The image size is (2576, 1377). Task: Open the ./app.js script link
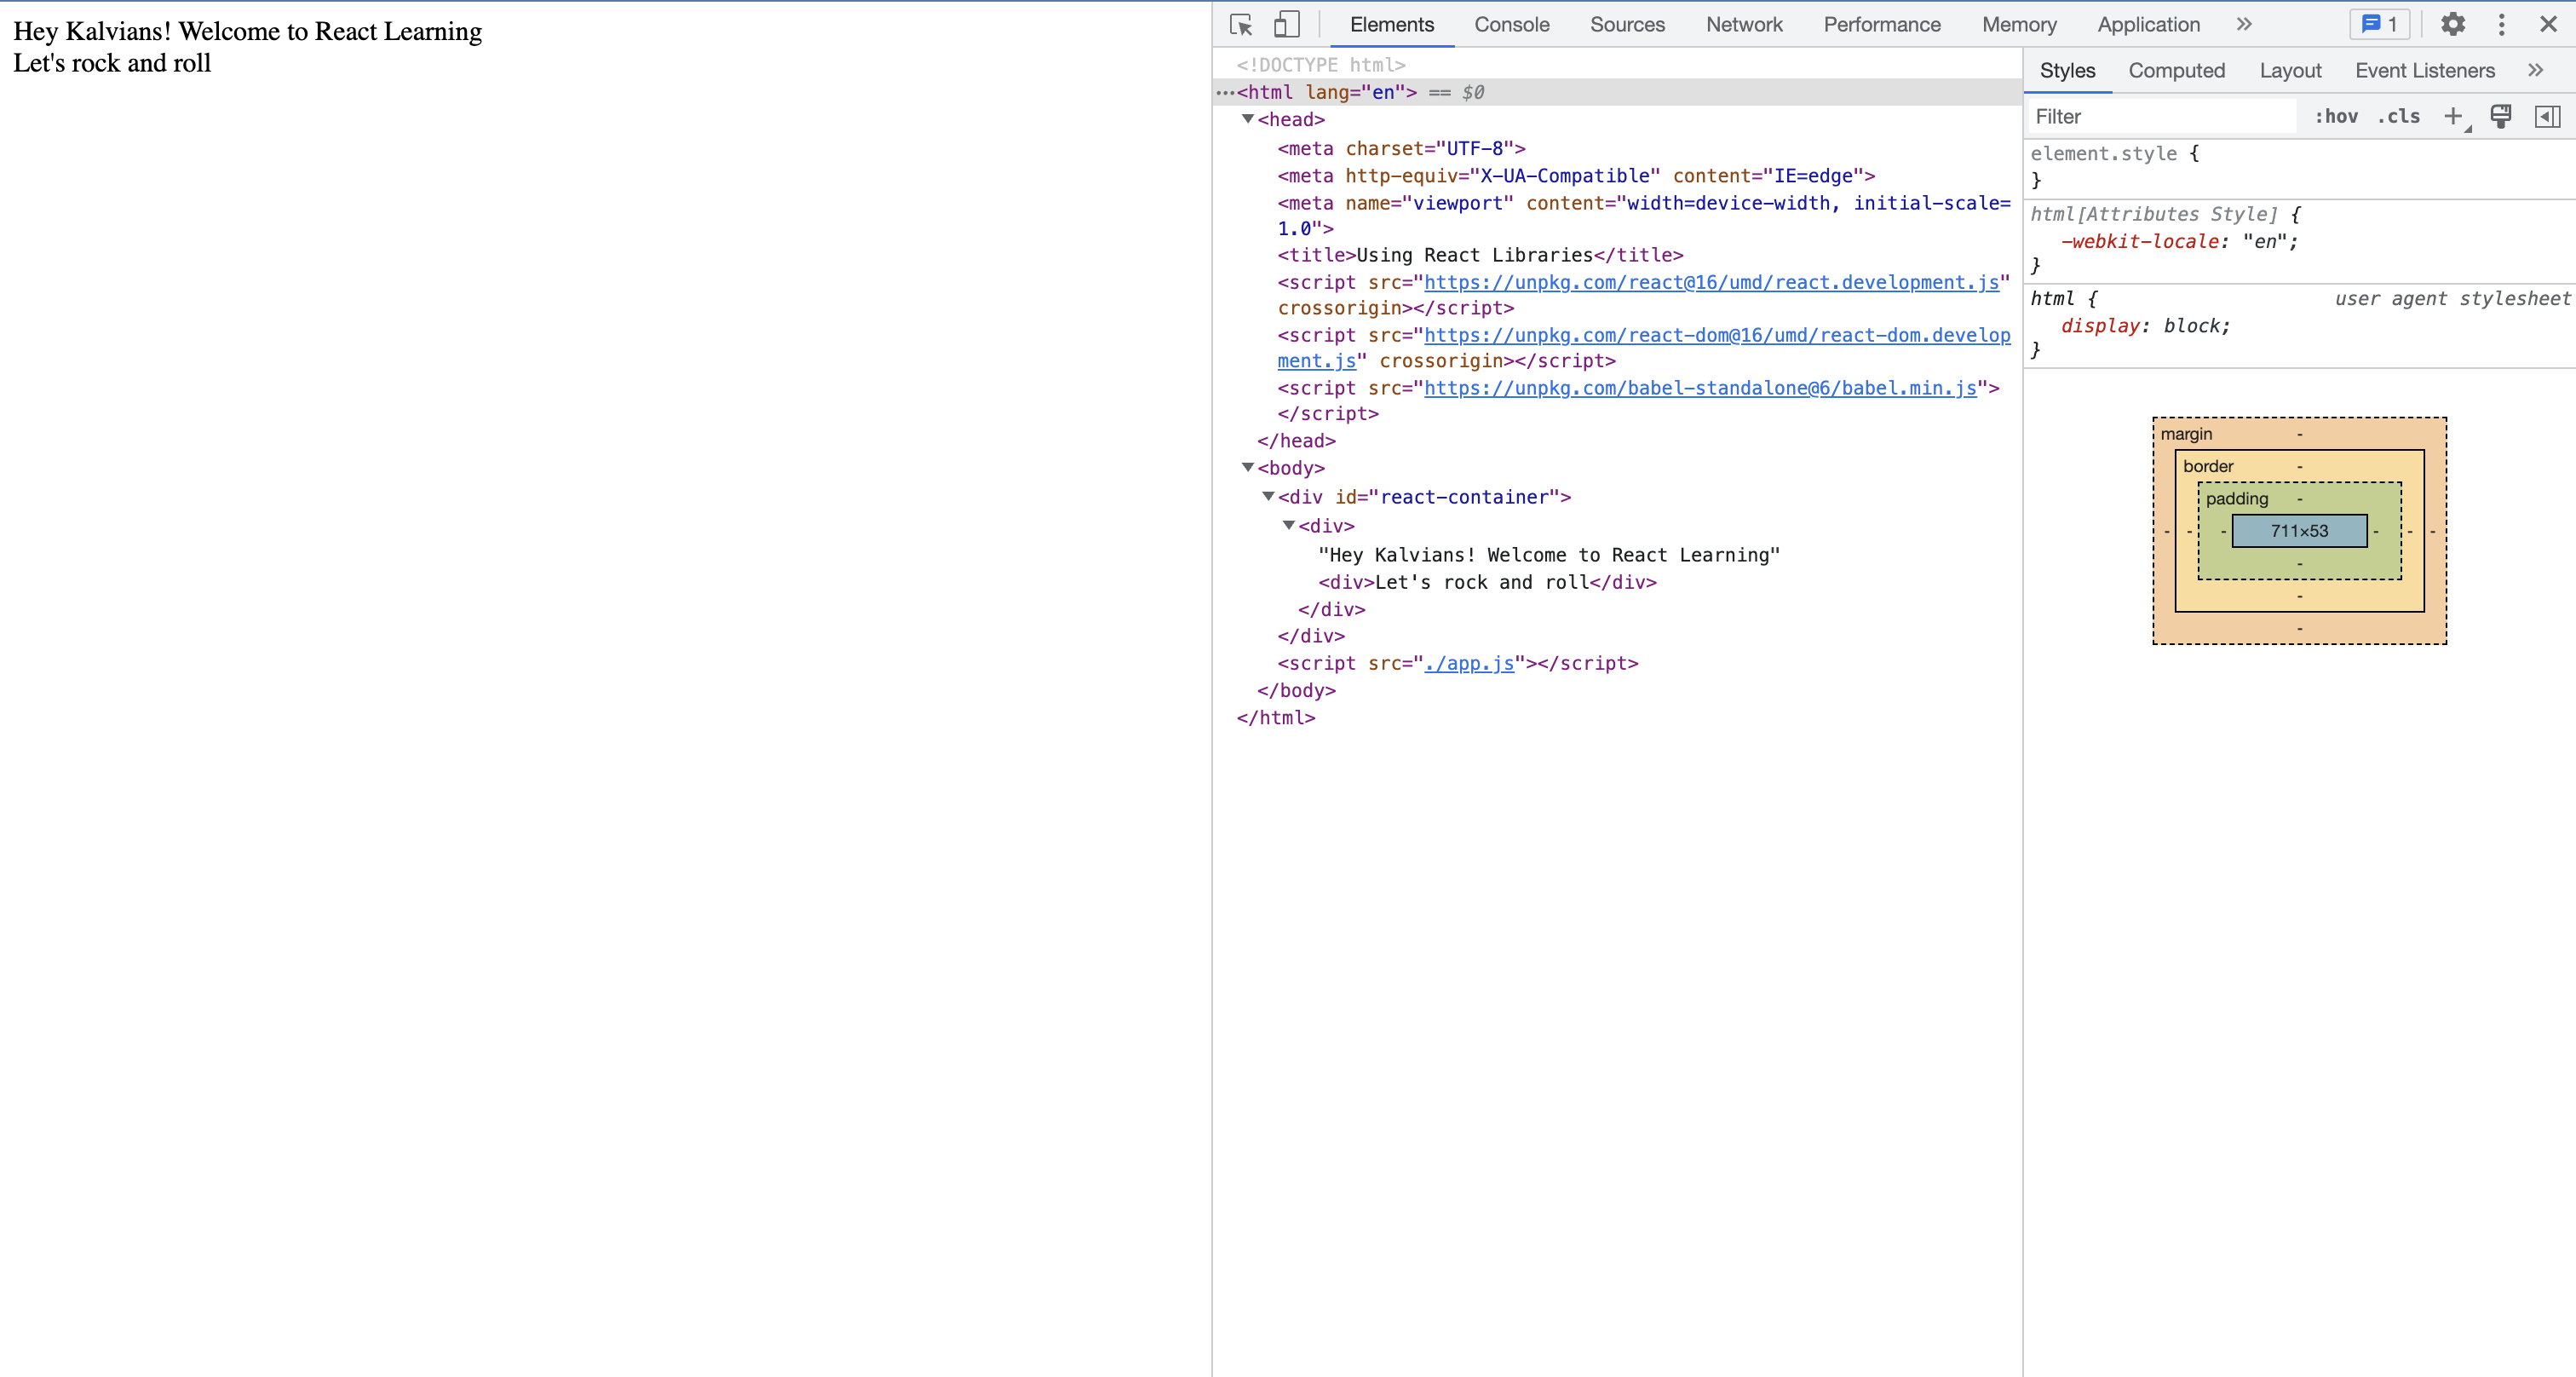(x=1469, y=663)
